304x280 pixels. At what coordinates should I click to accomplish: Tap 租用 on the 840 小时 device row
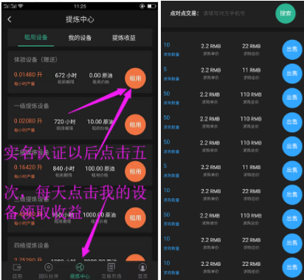click(x=135, y=171)
